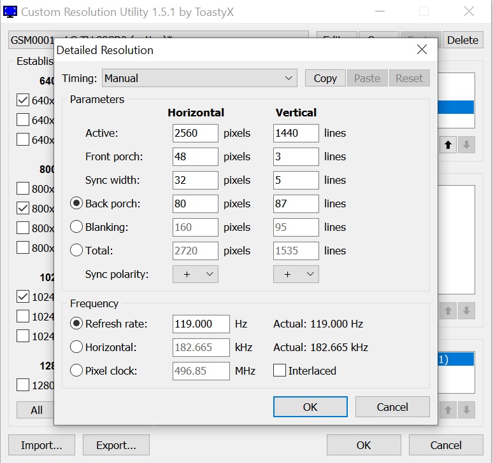
Task: Click the Import... button
Action: tap(41, 445)
